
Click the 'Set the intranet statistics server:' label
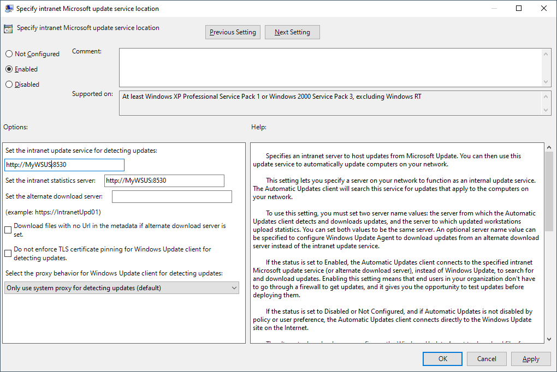50,181
